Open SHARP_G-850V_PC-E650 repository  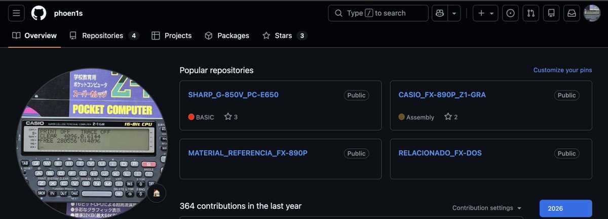pos(233,95)
